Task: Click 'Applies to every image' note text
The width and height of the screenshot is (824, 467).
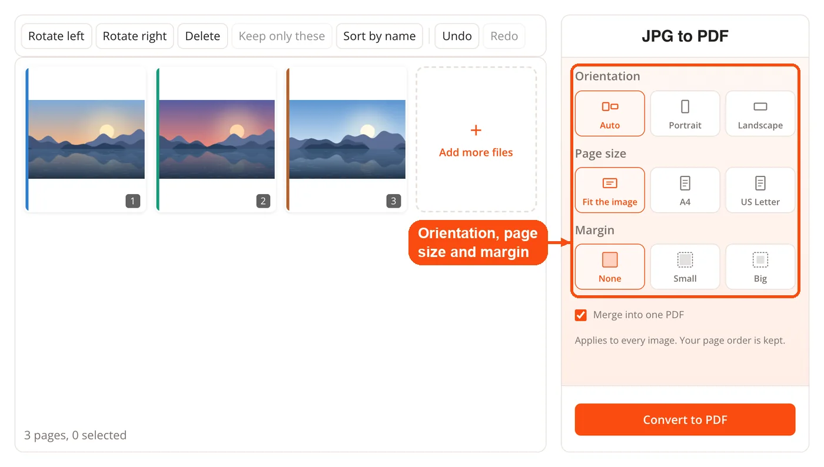Action: coord(680,341)
